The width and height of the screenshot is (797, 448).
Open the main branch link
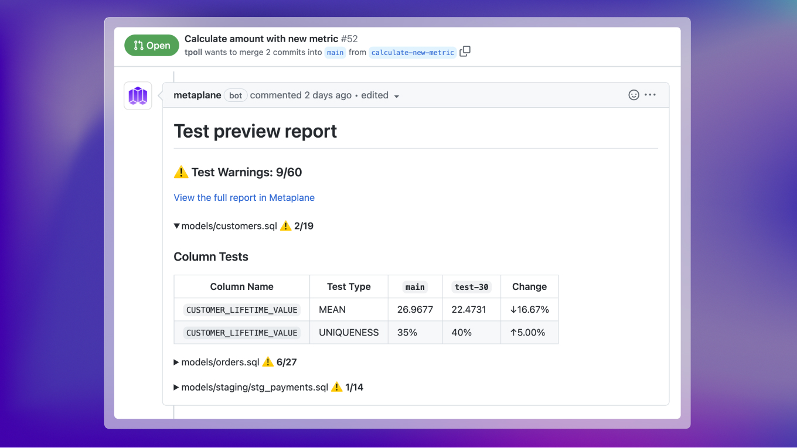(335, 53)
